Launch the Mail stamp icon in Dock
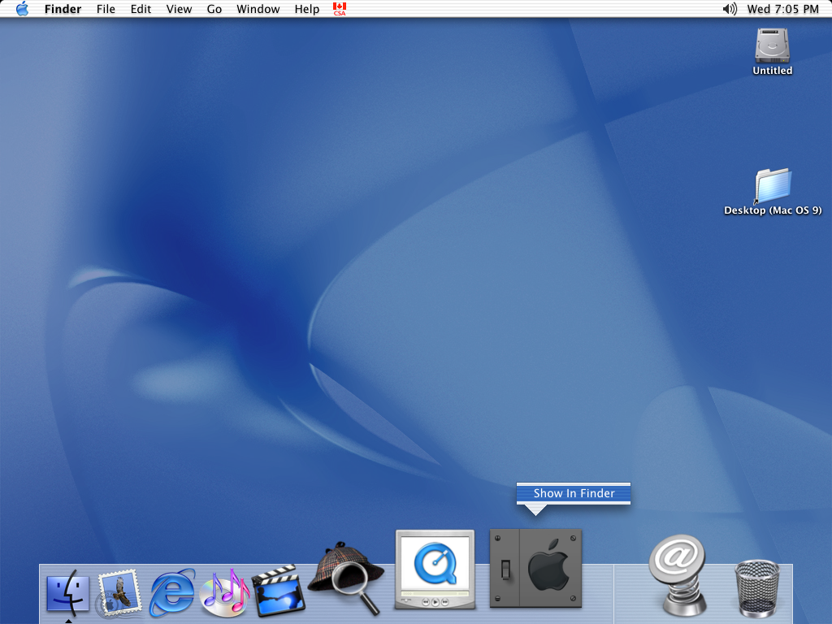Viewport: 832px width, 624px height. click(119, 591)
